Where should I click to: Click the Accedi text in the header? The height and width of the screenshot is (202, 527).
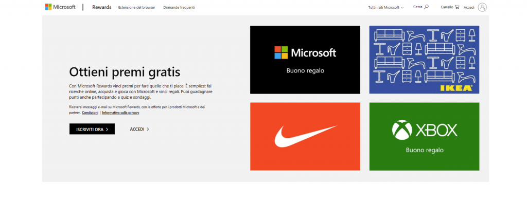pyautogui.click(x=469, y=7)
